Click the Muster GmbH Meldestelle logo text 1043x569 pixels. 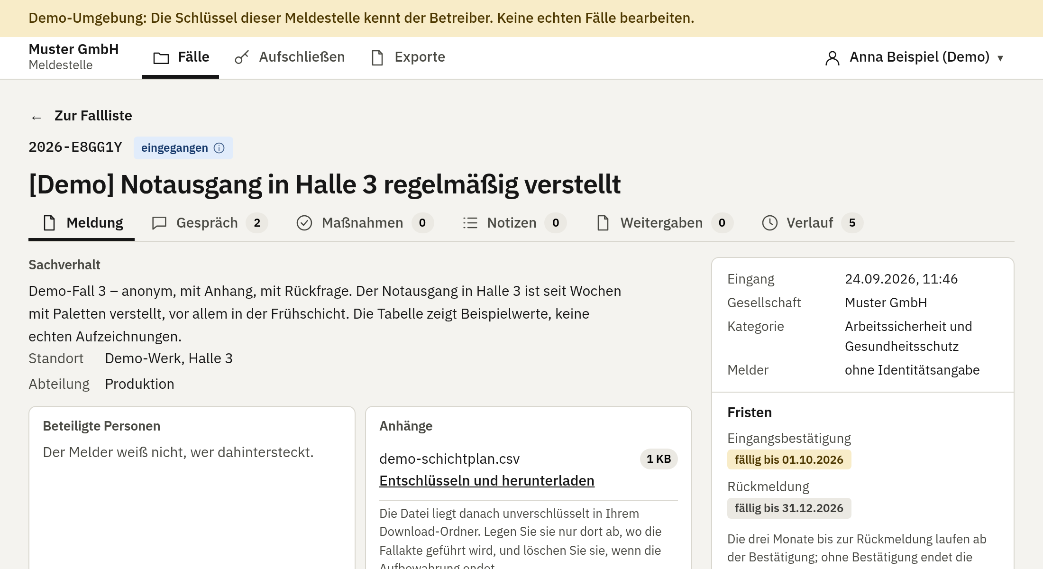click(73, 56)
